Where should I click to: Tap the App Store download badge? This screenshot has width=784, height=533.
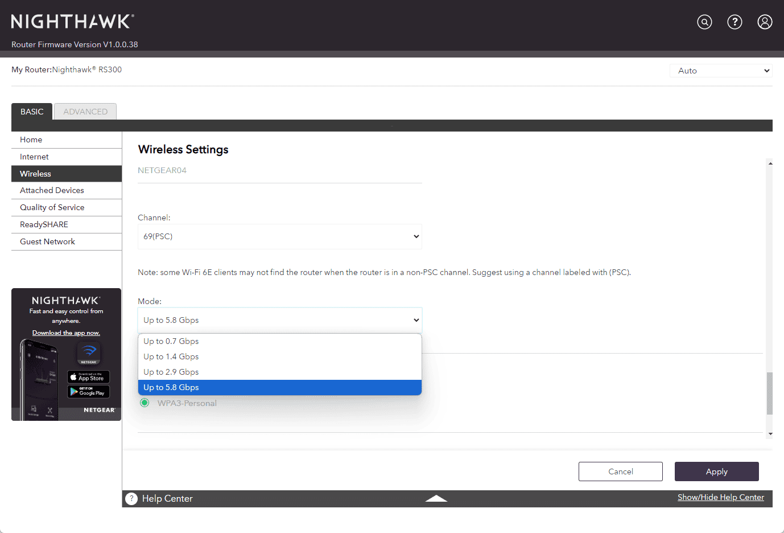point(88,377)
